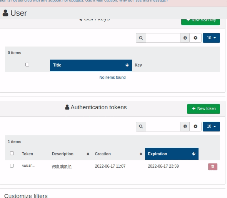Clear the authentication tokens search field

click(195, 126)
